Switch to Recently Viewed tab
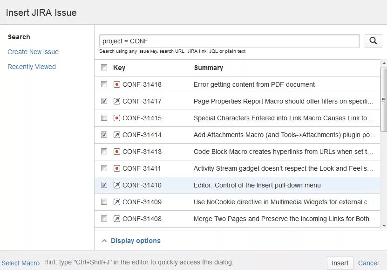The image size is (387, 270). (32, 67)
